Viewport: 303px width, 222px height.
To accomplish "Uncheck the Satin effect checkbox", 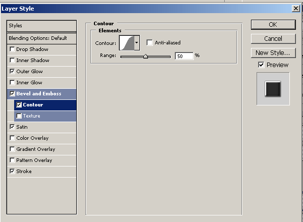I will click(12, 127).
